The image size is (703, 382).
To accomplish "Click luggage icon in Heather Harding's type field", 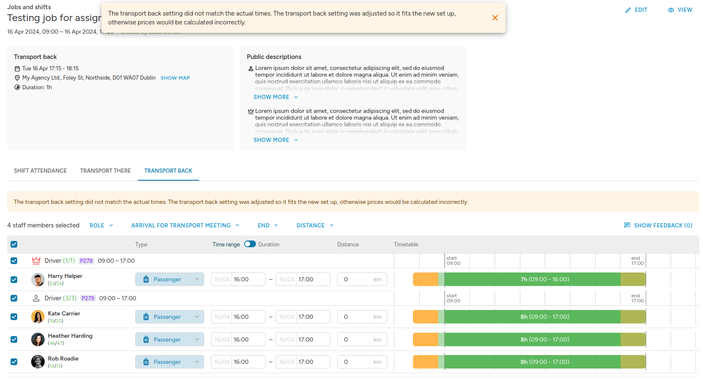I will pyautogui.click(x=146, y=339).
